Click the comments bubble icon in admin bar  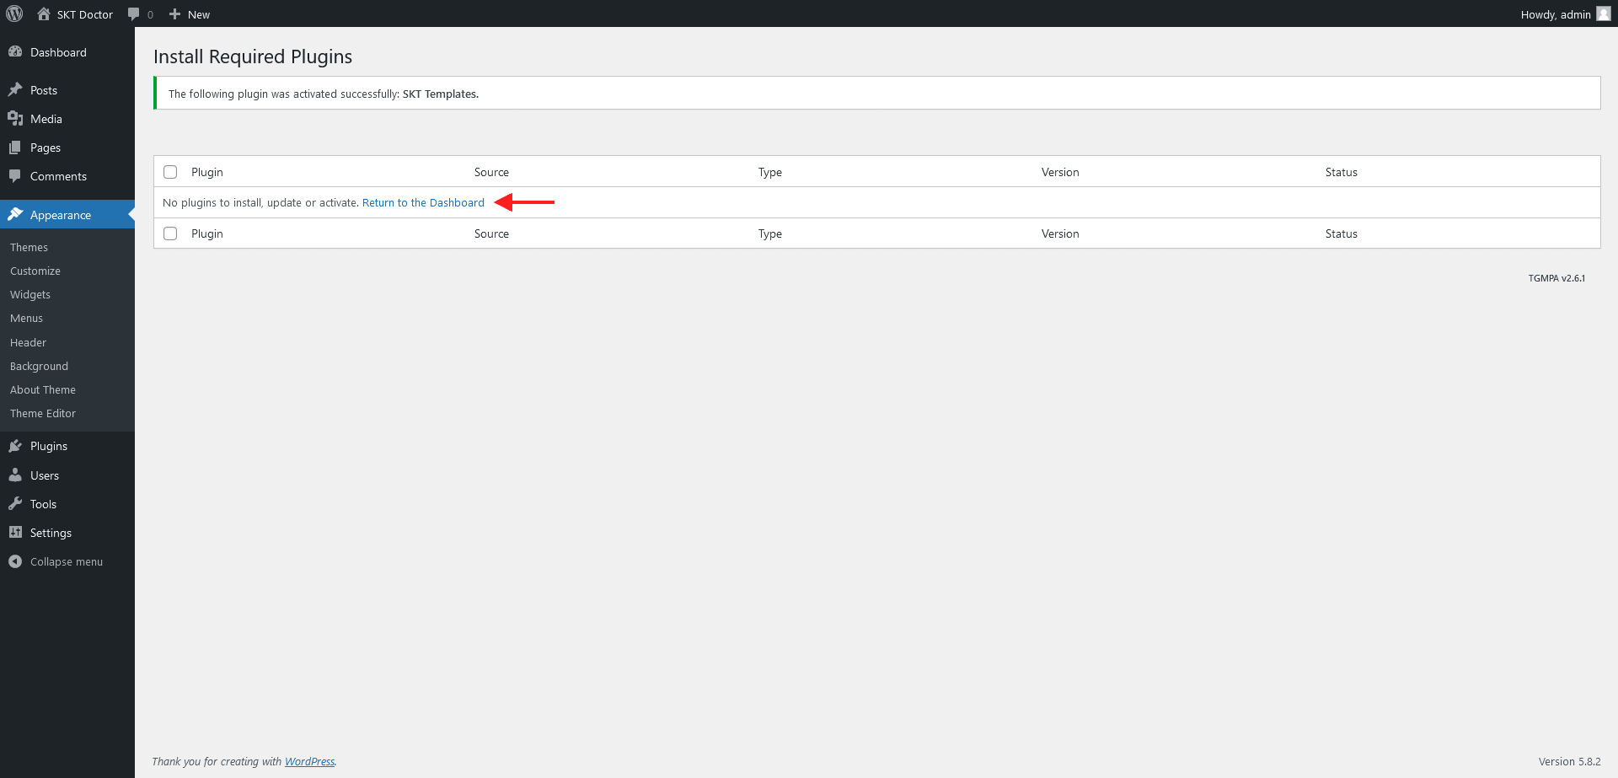[134, 13]
